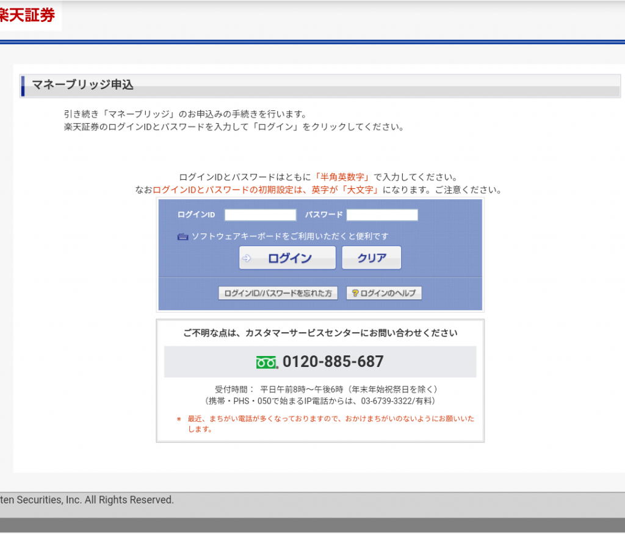Click the Securities, Inc. copyright footer text

click(87, 500)
